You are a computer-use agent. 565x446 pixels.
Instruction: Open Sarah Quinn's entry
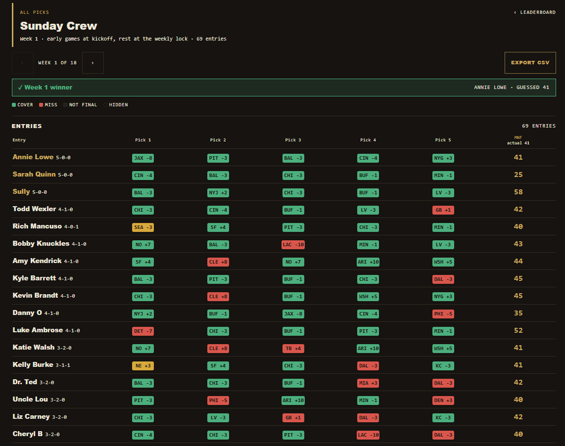[34, 175]
